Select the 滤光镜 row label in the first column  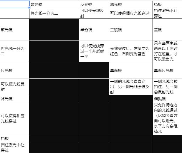click(14, 99)
